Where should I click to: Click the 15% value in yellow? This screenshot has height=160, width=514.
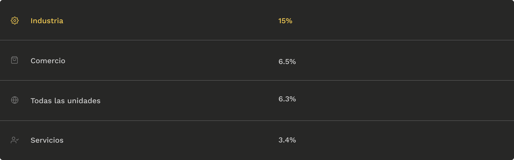point(285,21)
